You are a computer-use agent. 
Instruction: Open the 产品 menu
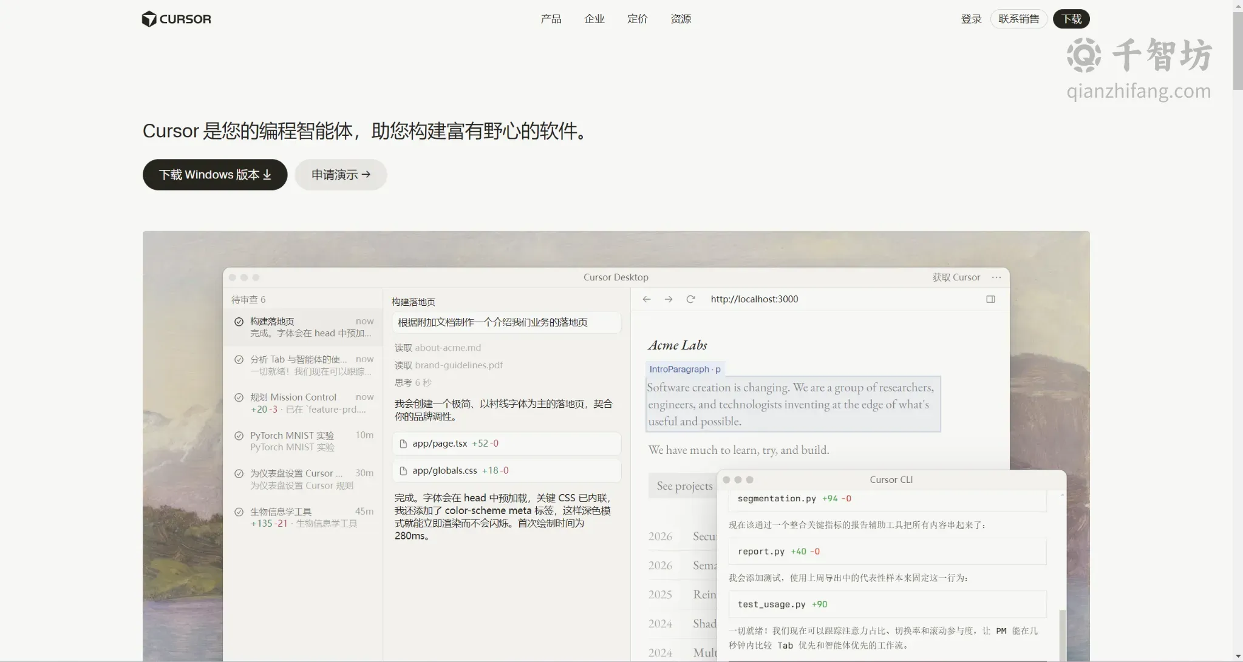tap(551, 19)
